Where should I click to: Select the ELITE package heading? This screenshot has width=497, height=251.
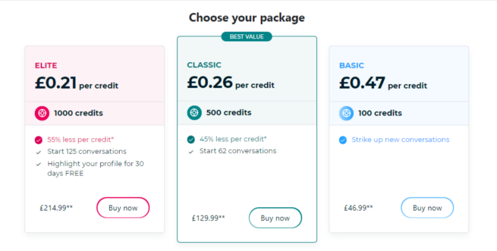[46, 65]
